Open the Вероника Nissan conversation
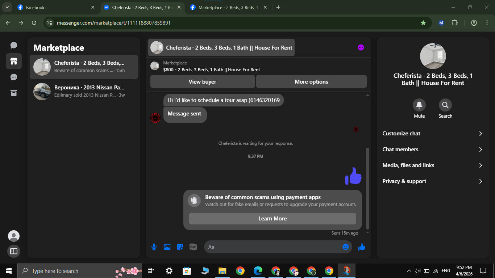 pos(84,92)
